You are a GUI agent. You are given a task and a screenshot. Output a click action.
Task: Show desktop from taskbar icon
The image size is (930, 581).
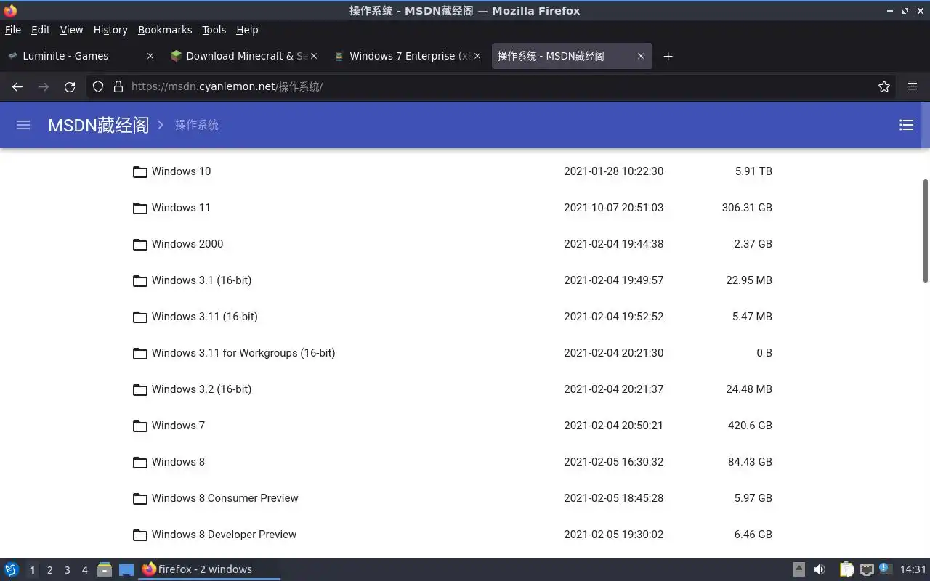coord(126,569)
